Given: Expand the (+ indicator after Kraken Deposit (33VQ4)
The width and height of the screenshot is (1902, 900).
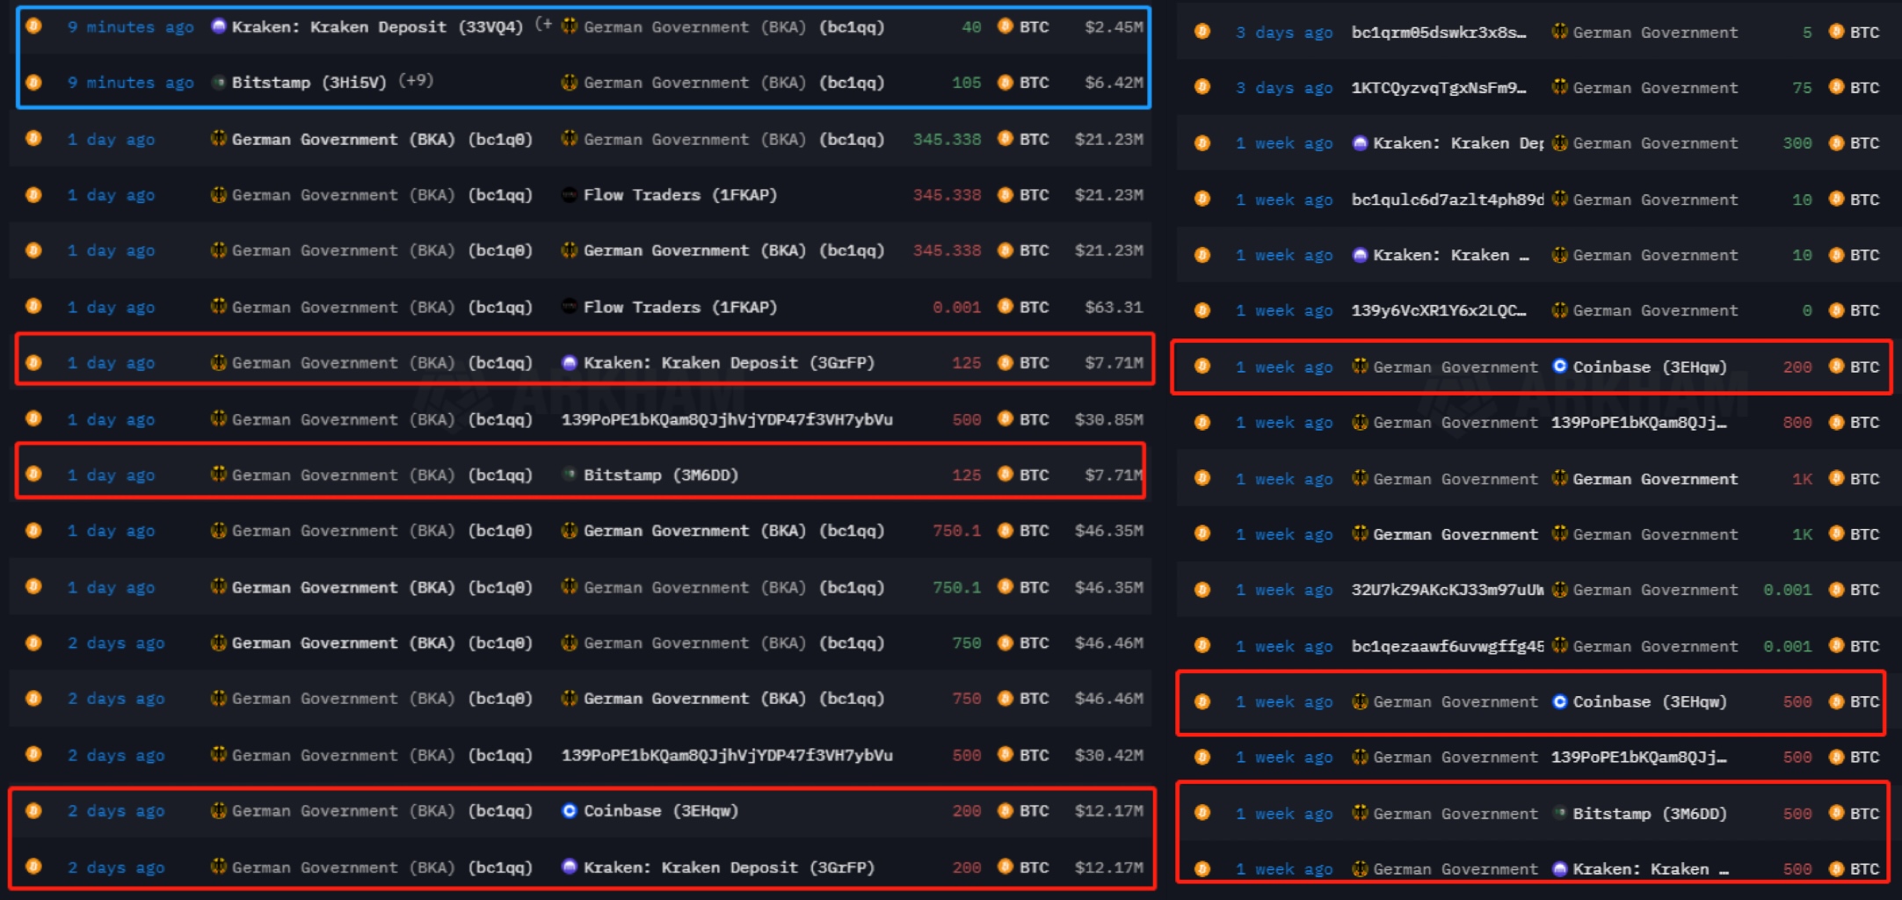Looking at the screenshot, I should (543, 25).
